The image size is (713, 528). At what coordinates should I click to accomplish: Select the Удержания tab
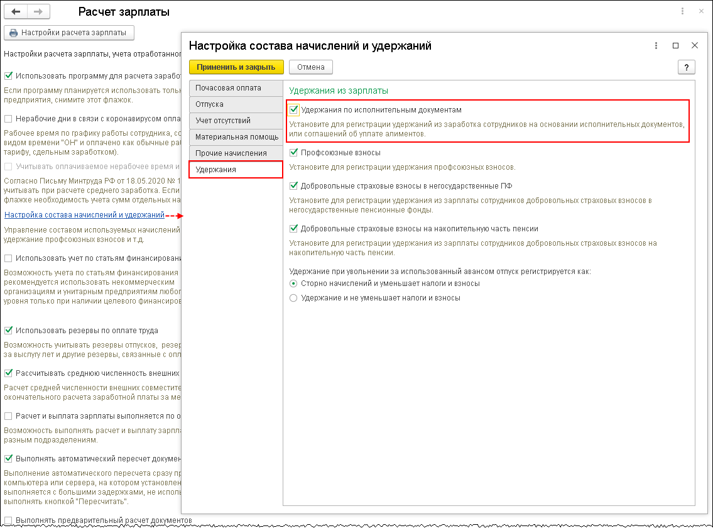click(236, 170)
